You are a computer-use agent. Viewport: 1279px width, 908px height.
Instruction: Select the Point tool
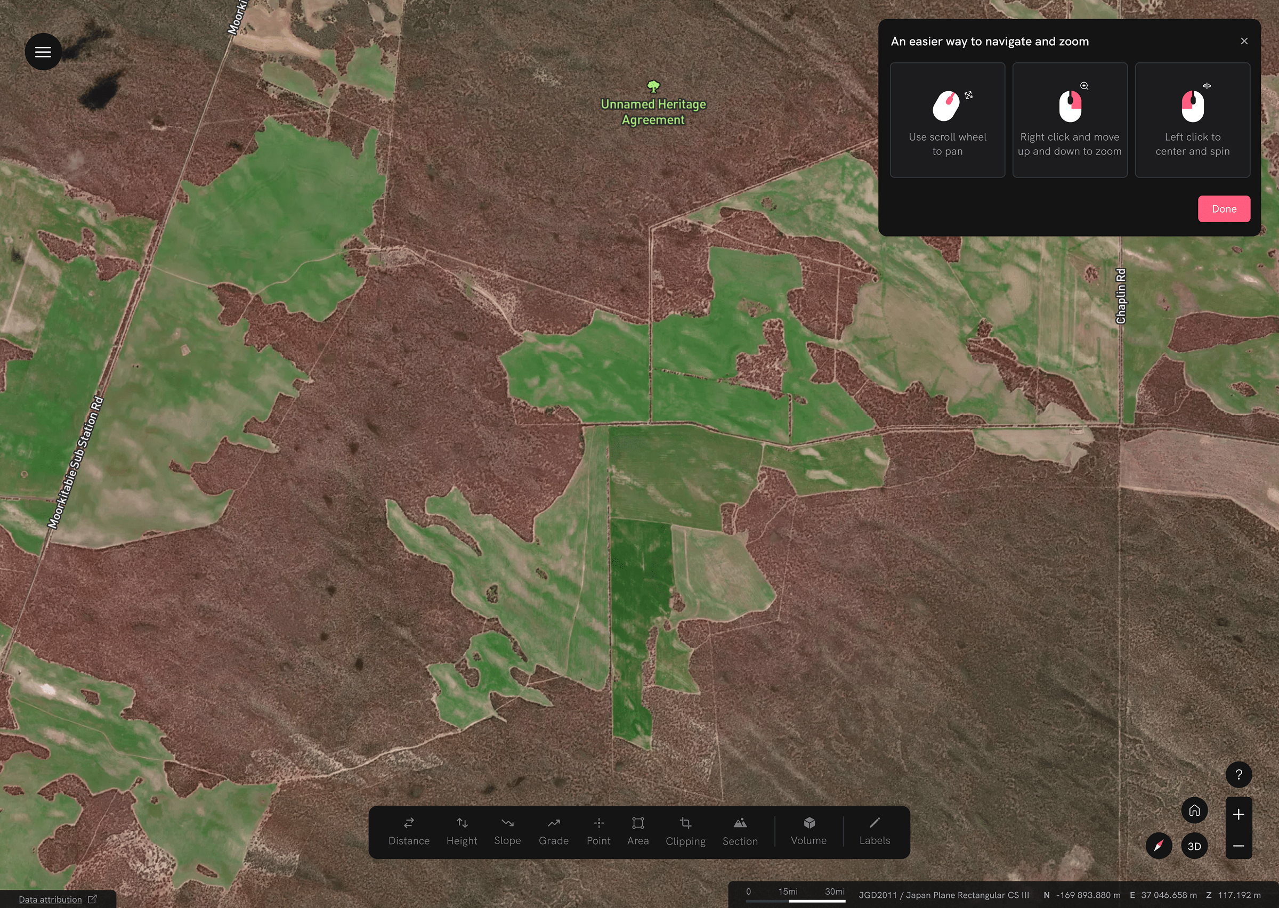click(x=598, y=831)
